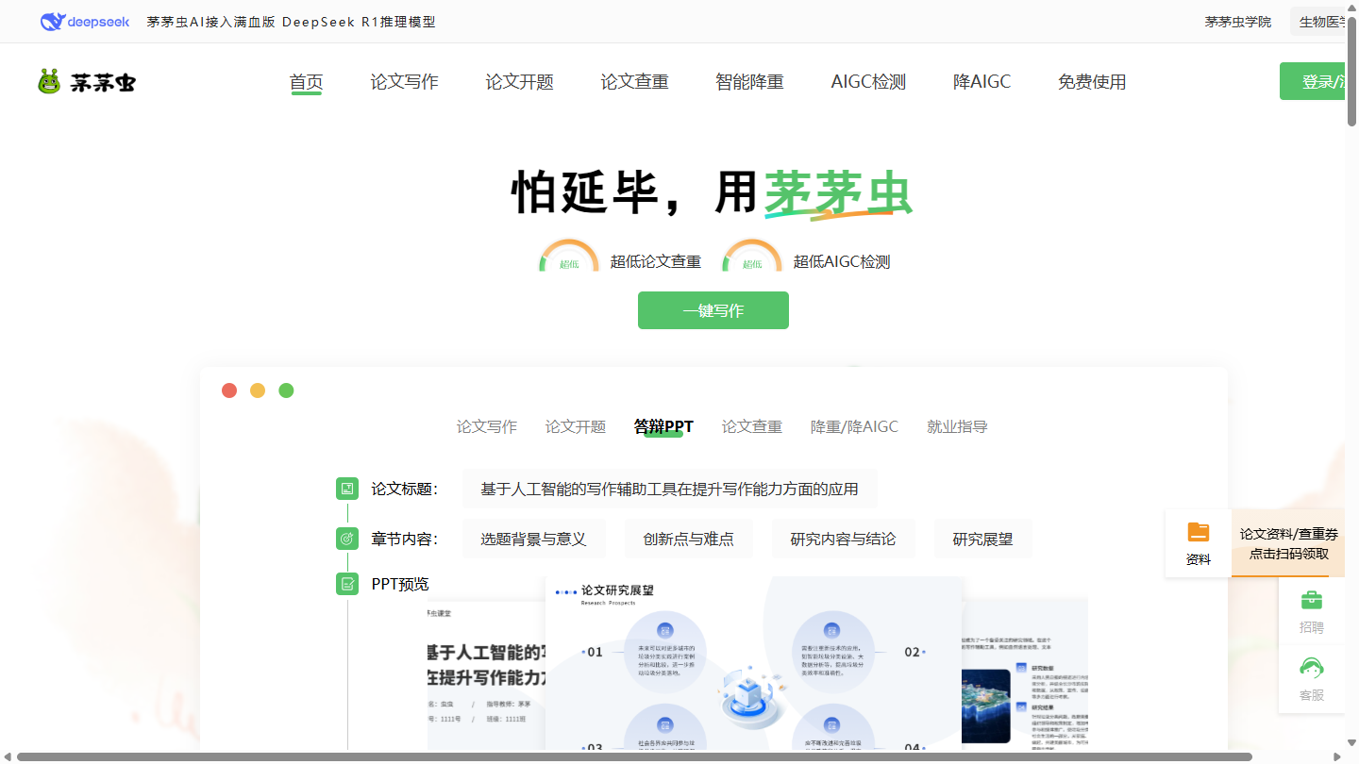Switch to 降重/降AIGC demo tab
The width and height of the screenshot is (1359, 764).
[854, 426]
